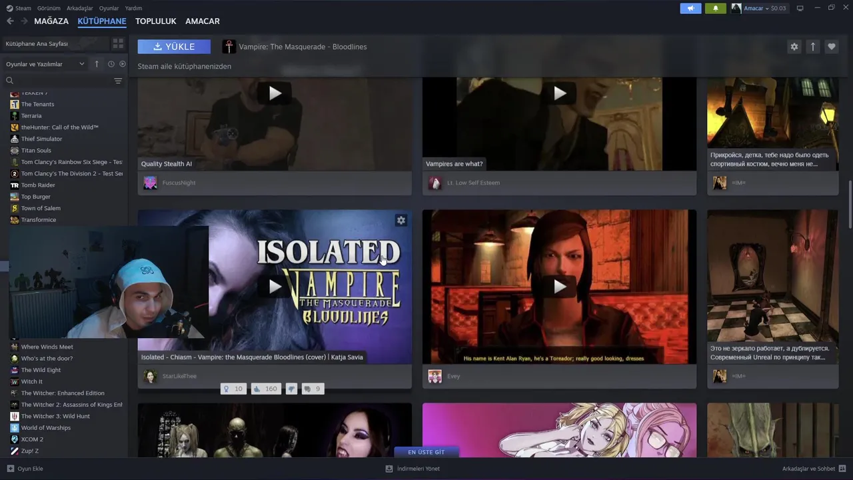Play the Isolated Chiasm cover video
This screenshot has width=853, height=480.
(x=275, y=287)
